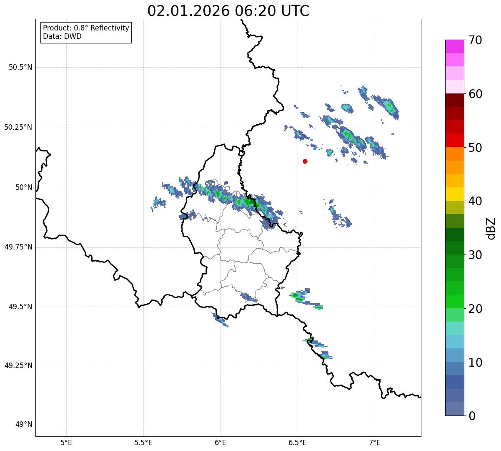
Task: Click the longitude label 6°E
Action: [x=220, y=442]
